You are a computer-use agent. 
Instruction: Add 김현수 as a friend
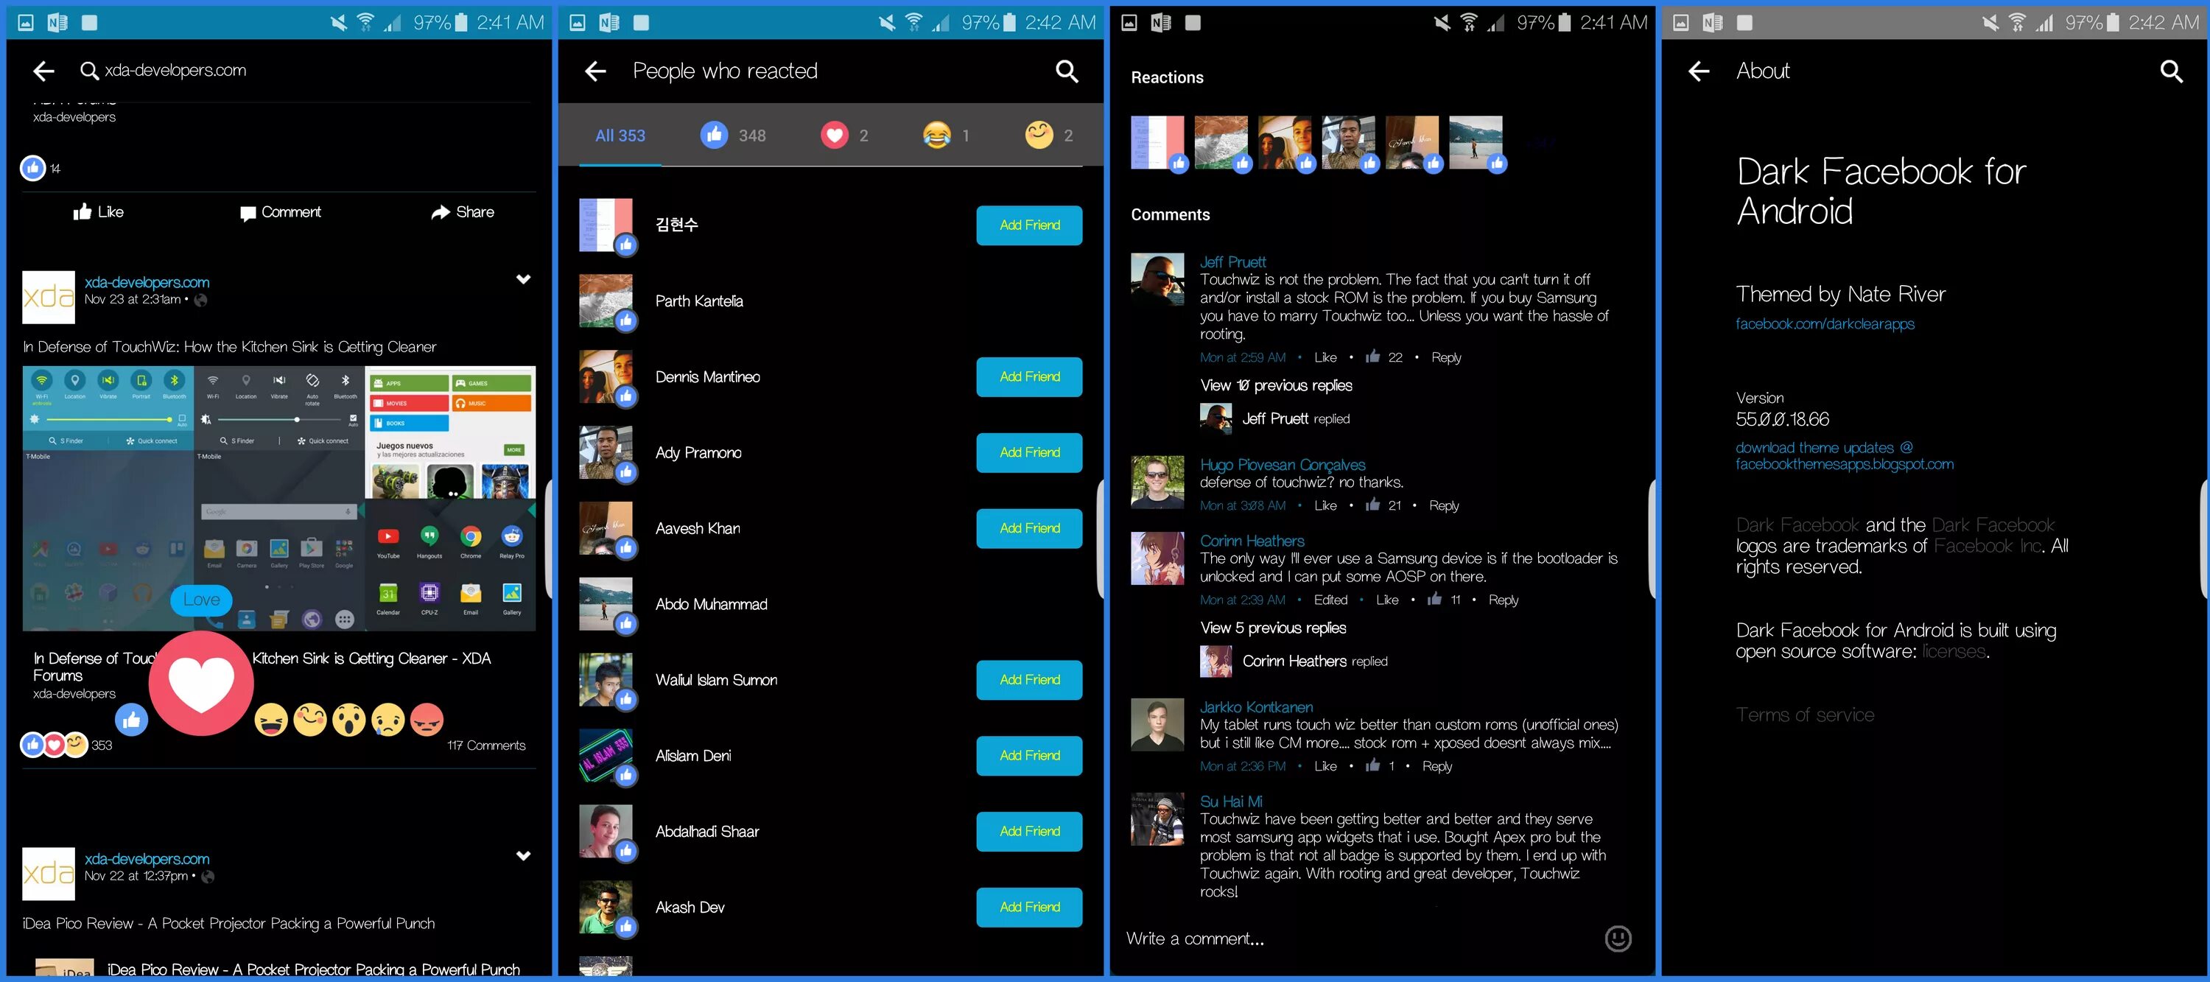1028,225
